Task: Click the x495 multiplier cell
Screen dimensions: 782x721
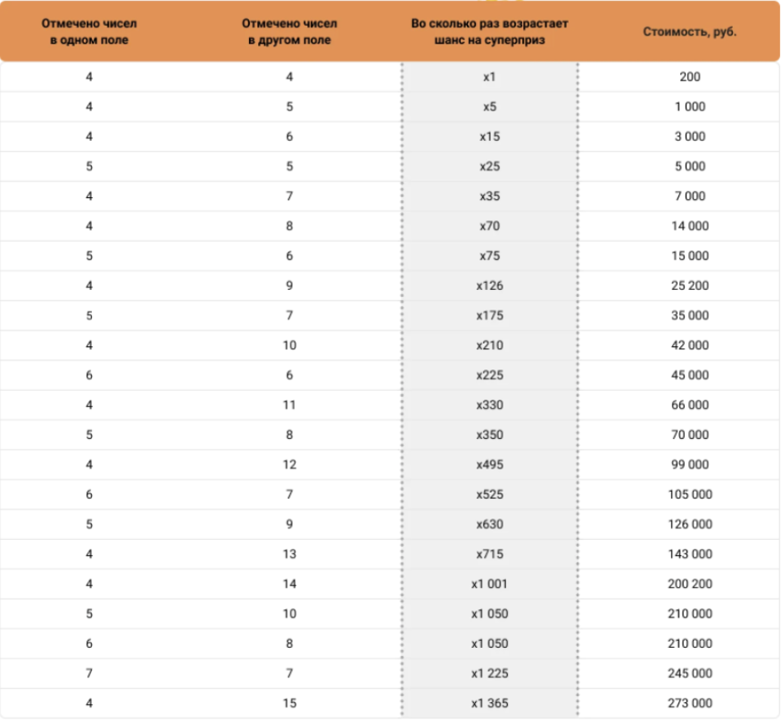Action: pos(489,465)
